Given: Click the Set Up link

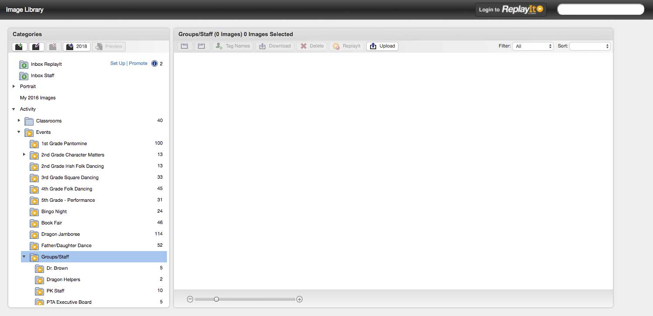Looking at the screenshot, I should (118, 64).
